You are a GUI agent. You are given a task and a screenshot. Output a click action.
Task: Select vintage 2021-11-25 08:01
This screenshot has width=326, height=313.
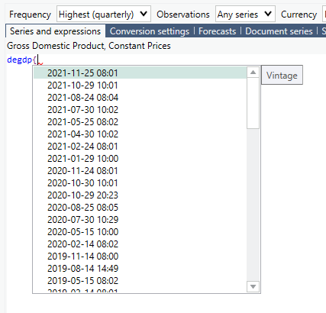pyautogui.click(x=140, y=73)
